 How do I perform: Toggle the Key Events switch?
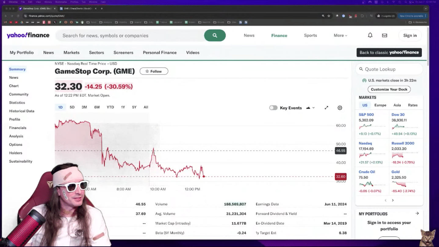click(x=273, y=108)
